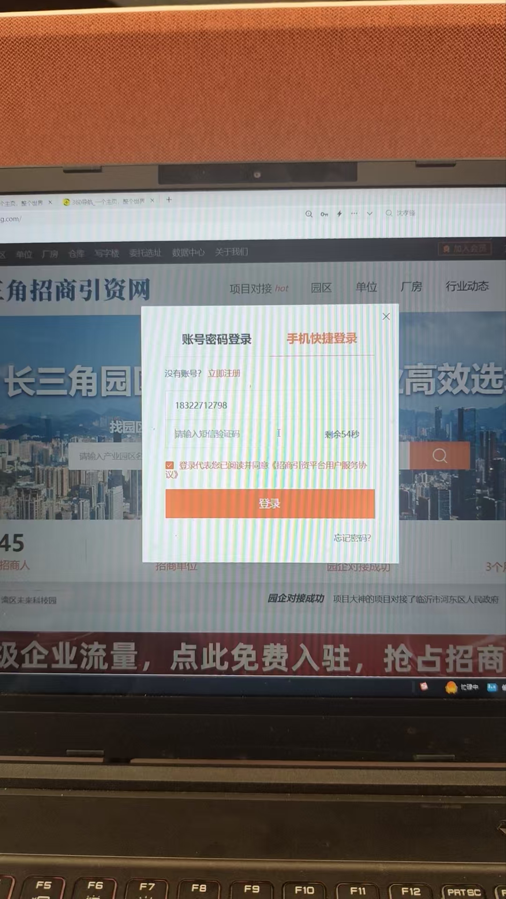Click the 园企对接成功 news ticker text

coord(295,598)
